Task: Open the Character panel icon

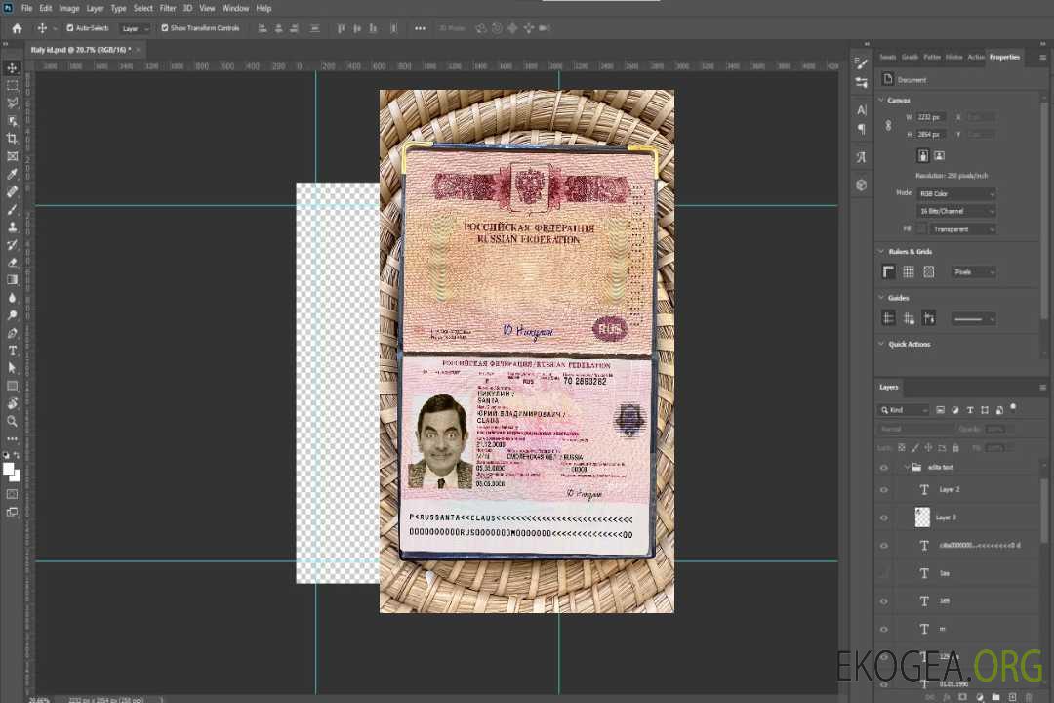Action: click(862, 109)
